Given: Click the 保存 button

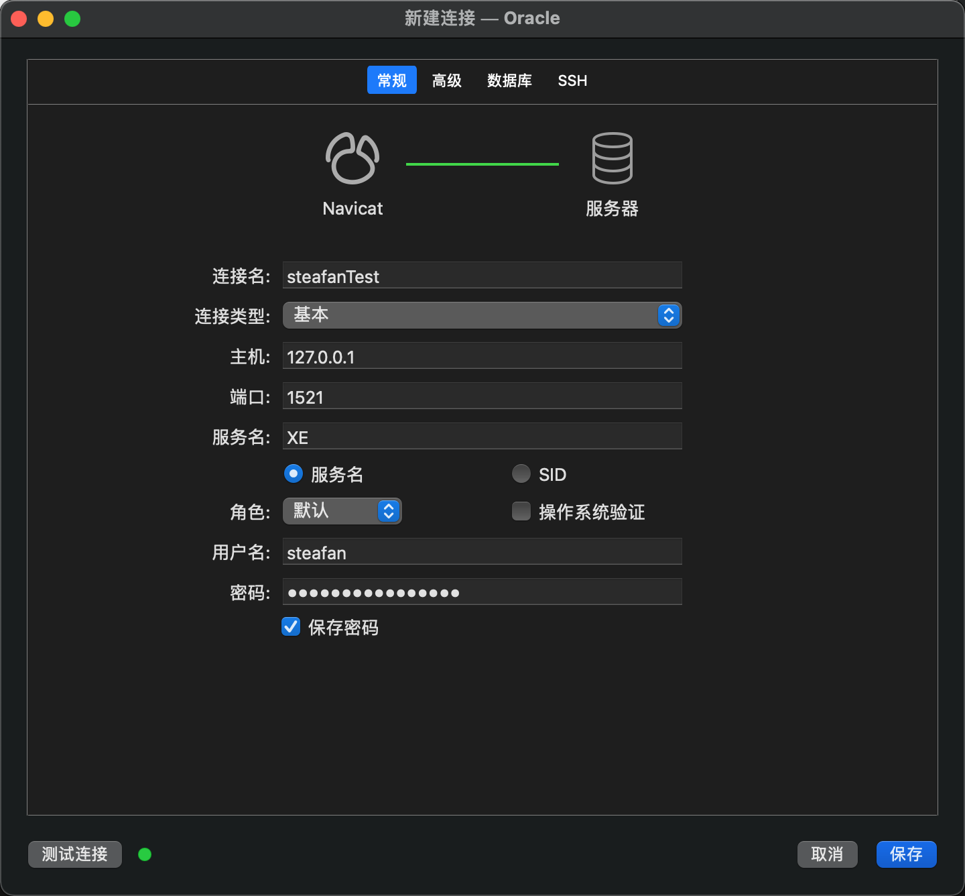Looking at the screenshot, I should pyautogui.click(x=906, y=854).
